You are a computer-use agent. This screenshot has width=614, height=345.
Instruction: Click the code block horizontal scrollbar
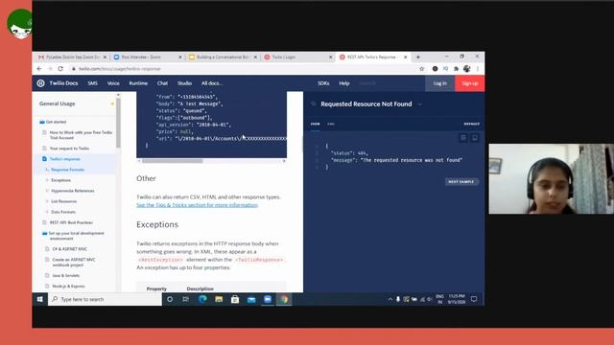click(173, 161)
